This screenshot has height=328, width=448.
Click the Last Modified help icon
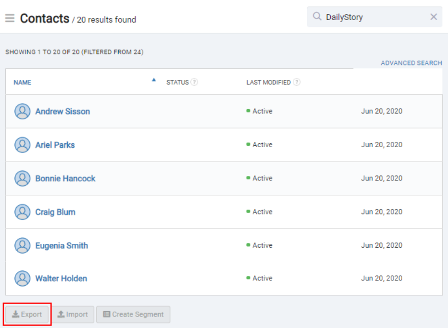(297, 82)
